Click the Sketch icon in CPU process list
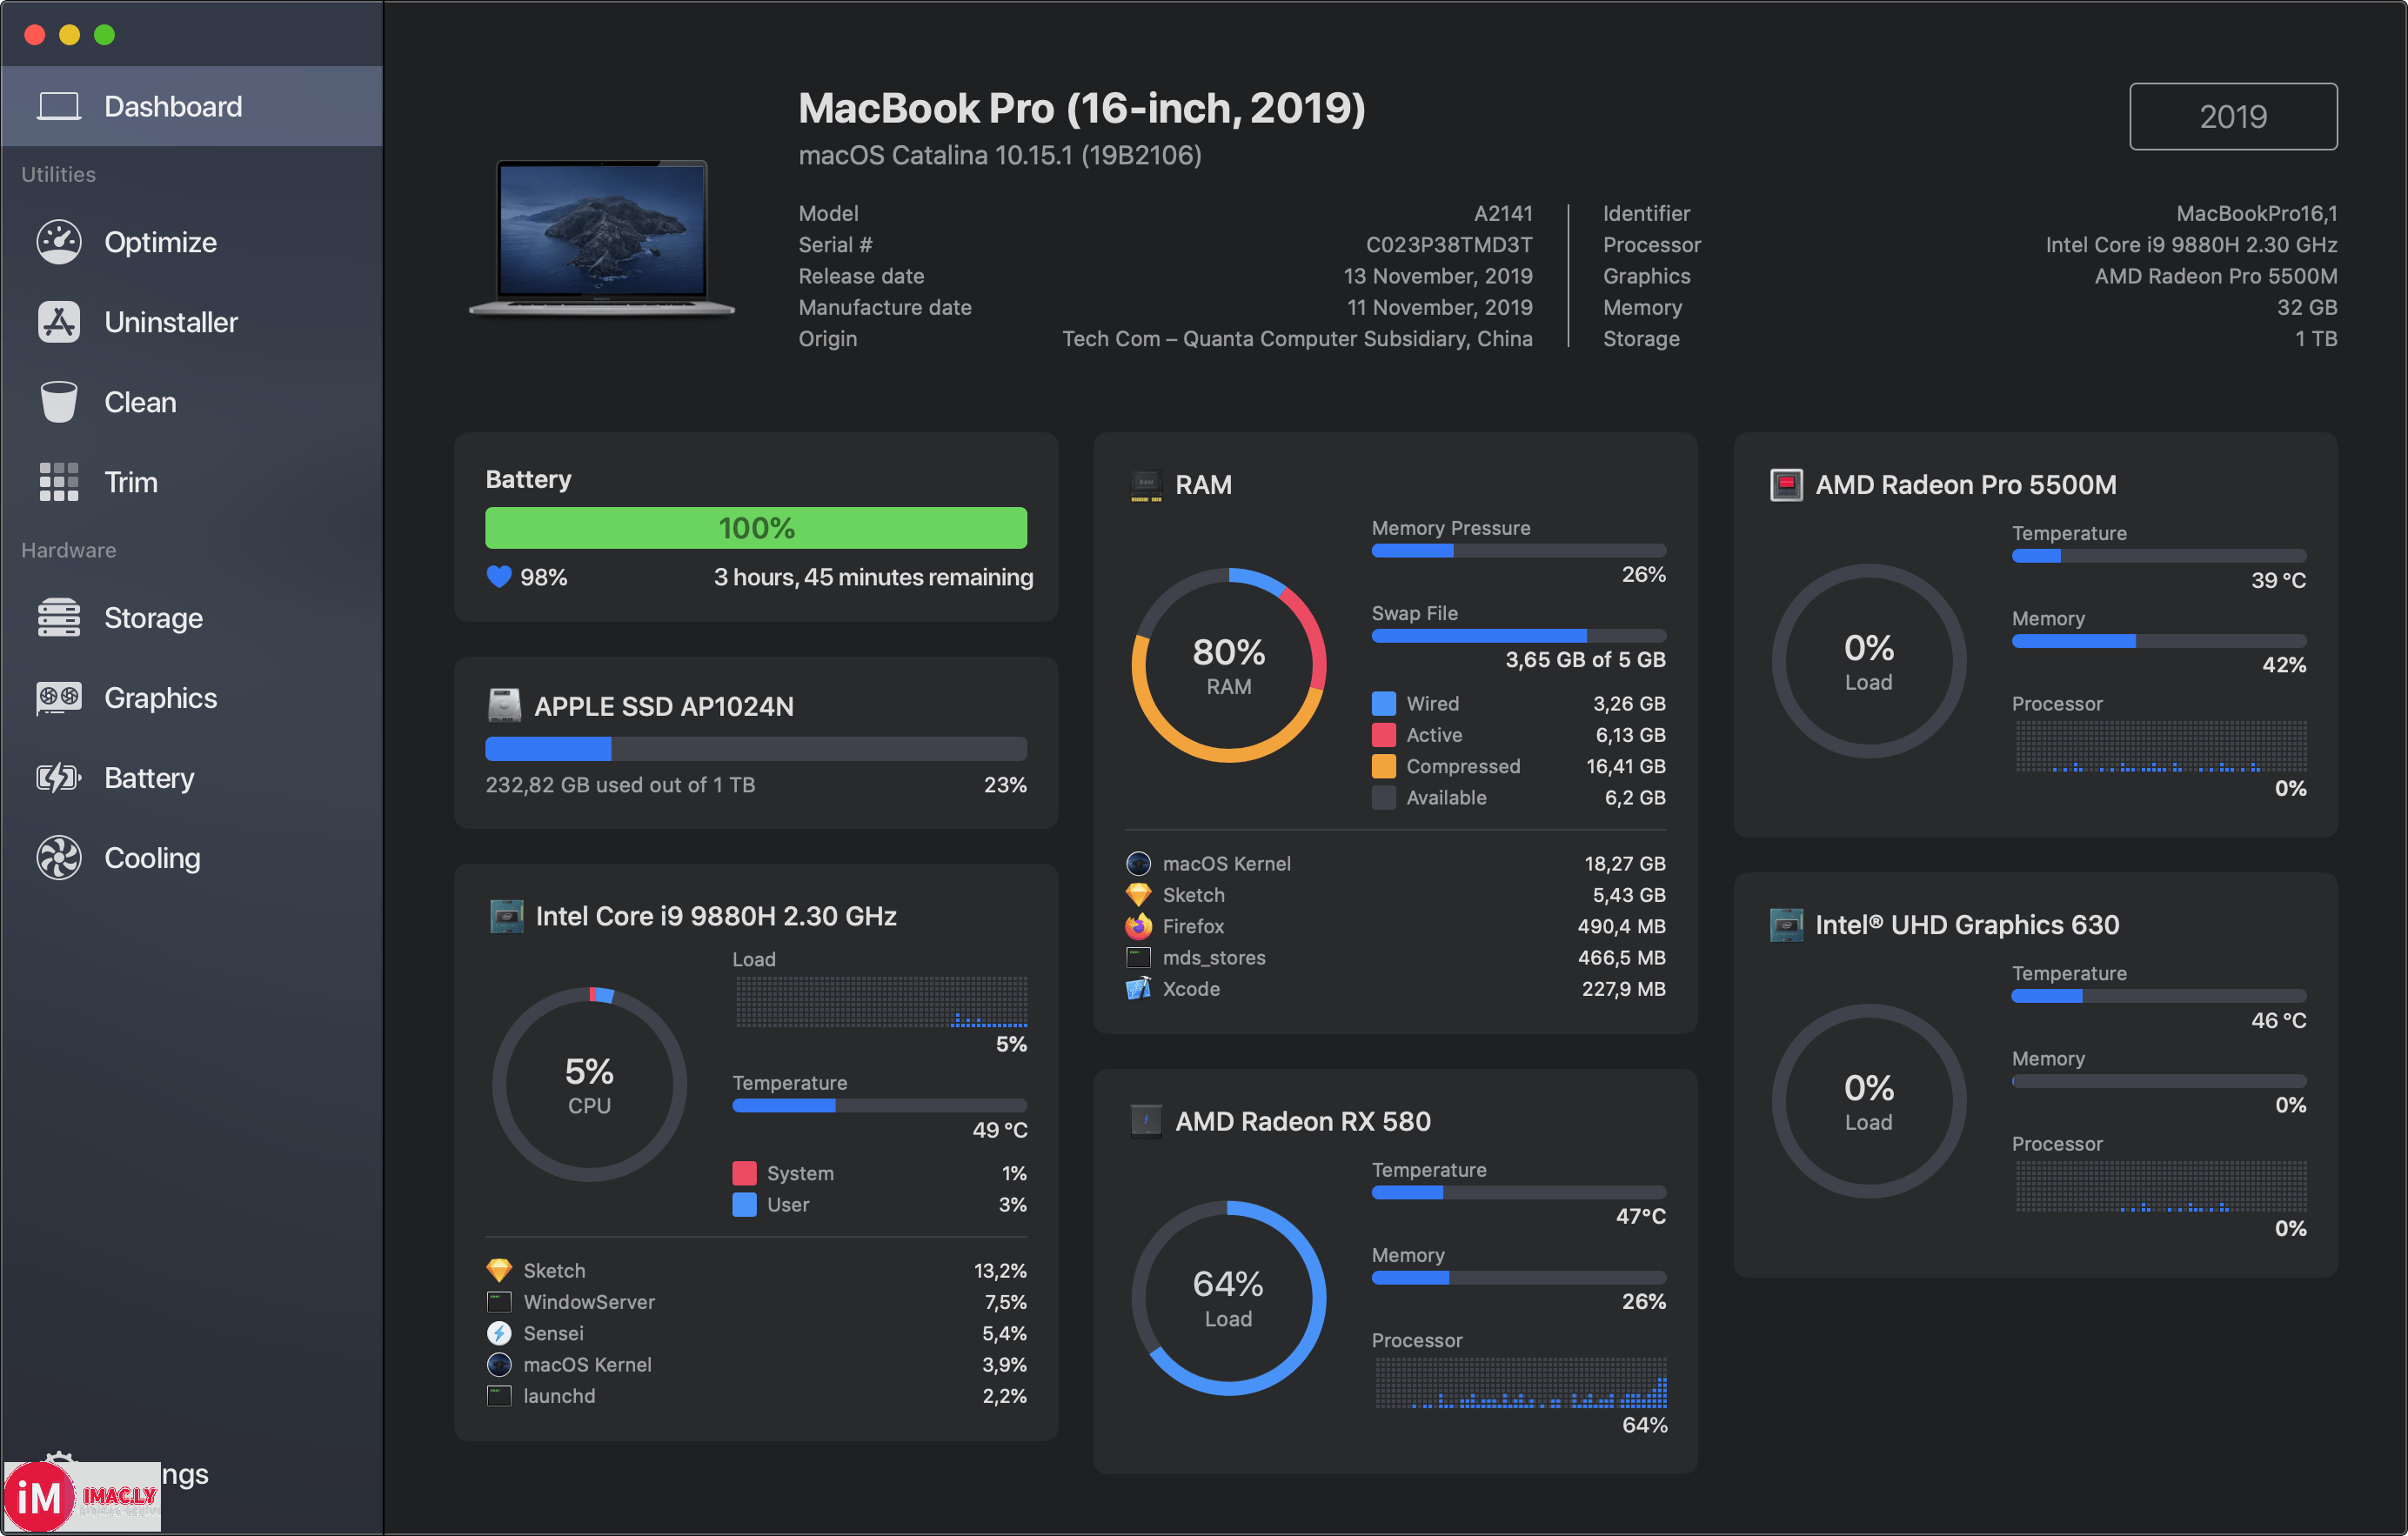Screen dimensions: 2408x1536 coord(499,1270)
